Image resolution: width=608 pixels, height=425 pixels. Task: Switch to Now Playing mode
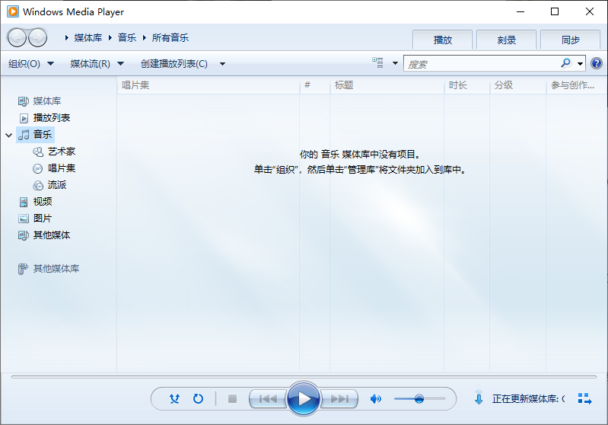coord(584,398)
